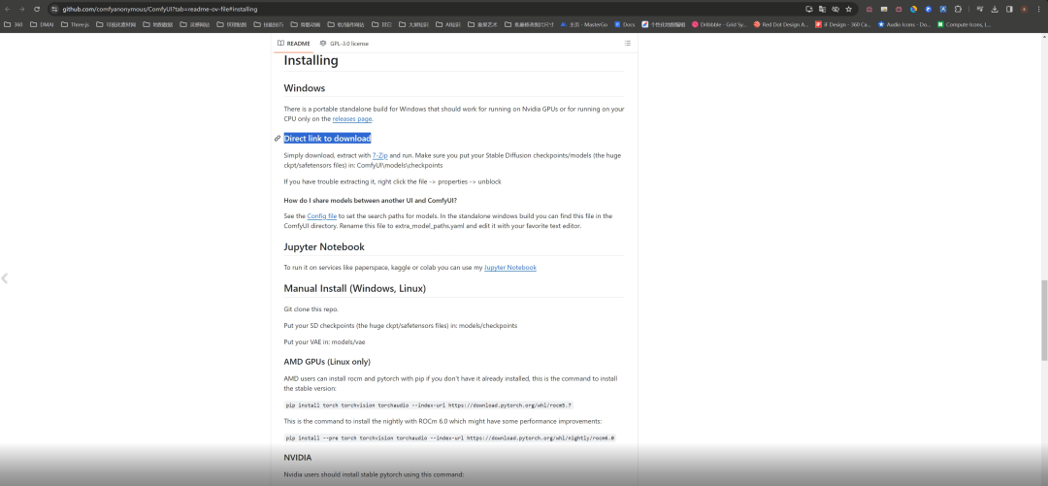Click the page's vertical scrollbar thumb
Viewport: 1048px width, 486px height.
(x=1043, y=319)
